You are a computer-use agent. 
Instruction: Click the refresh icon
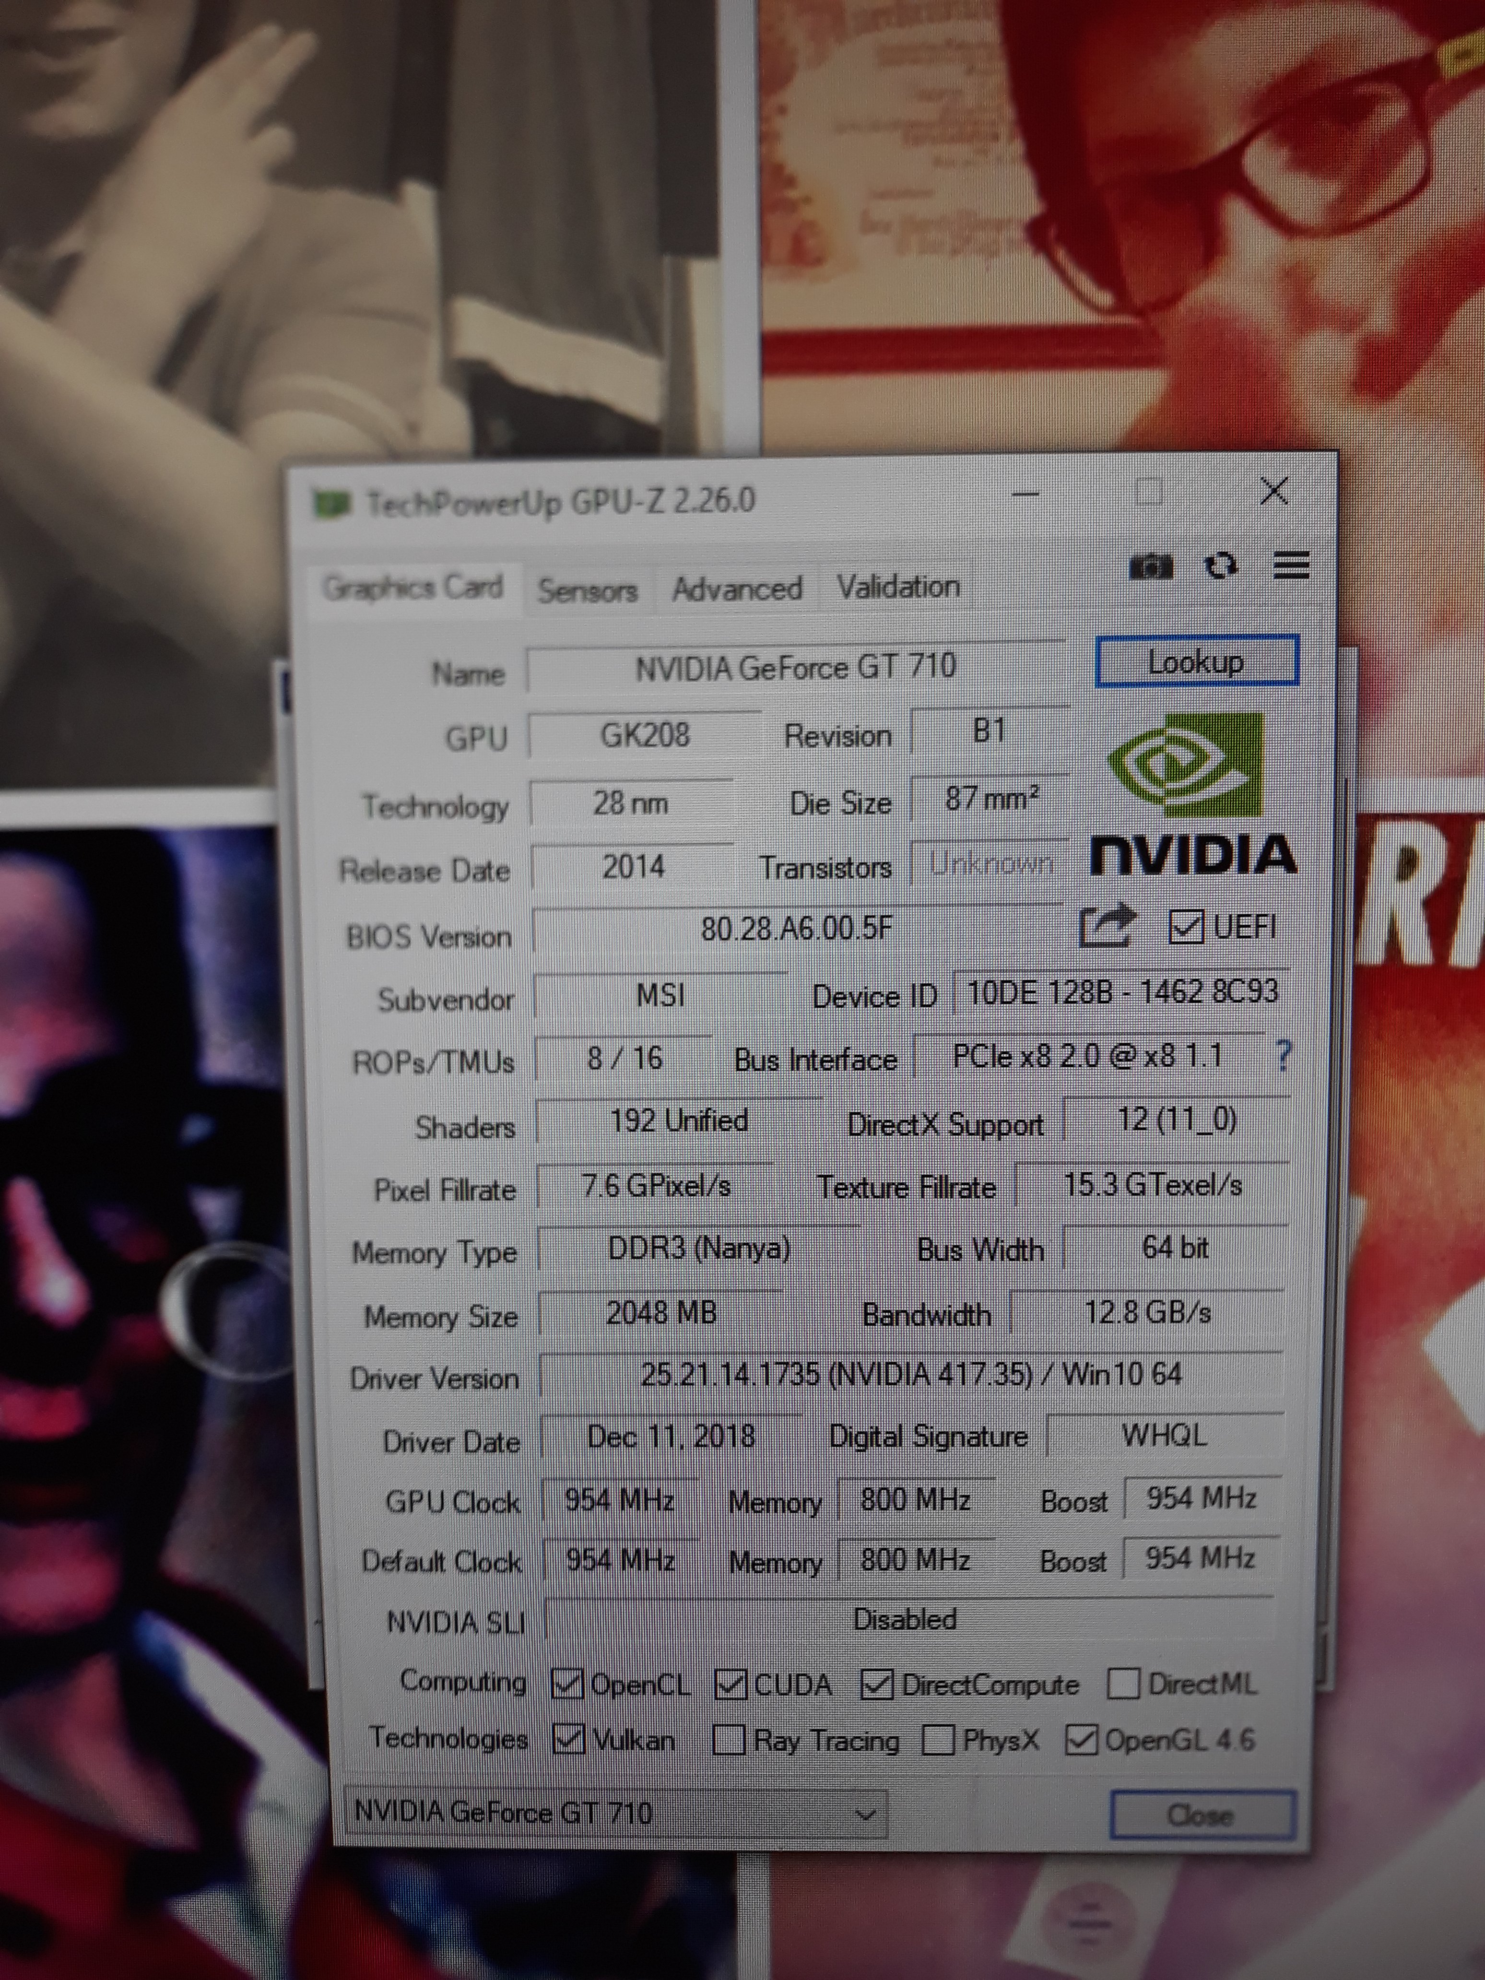click(1220, 566)
